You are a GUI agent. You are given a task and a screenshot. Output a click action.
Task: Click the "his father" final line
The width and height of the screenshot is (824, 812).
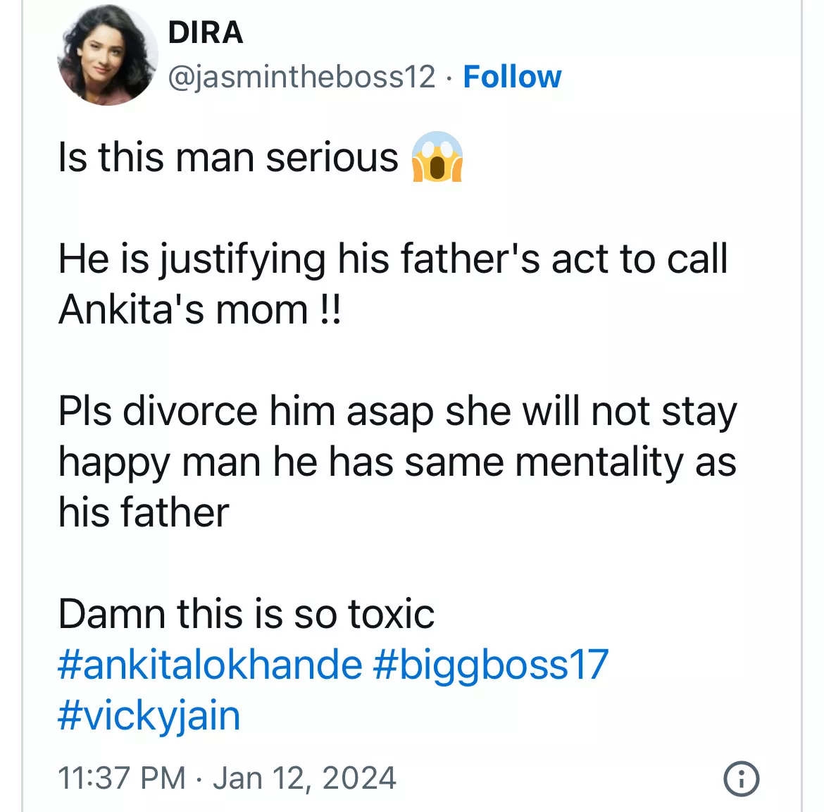tap(144, 512)
